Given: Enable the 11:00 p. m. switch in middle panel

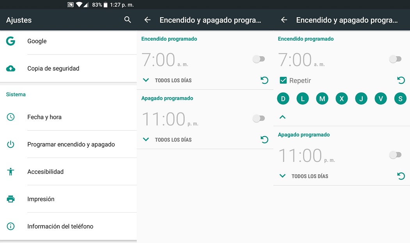Looking at the screenshot, I should [258, 118].
